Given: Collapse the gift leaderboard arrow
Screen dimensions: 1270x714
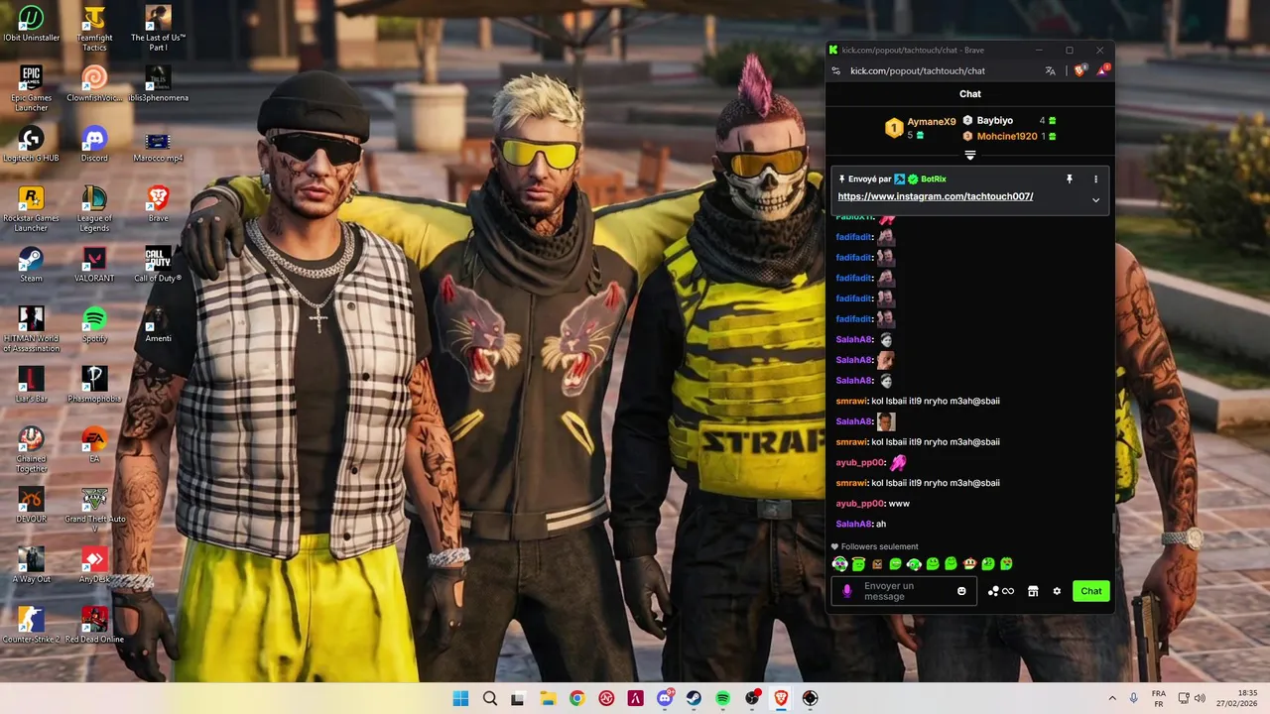Looking at the screenshot, I should click(970, 155).
